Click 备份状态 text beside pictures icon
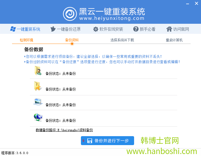Image resolution: width=201 pixels, height=156 pixels. click(x=60, y=105)
